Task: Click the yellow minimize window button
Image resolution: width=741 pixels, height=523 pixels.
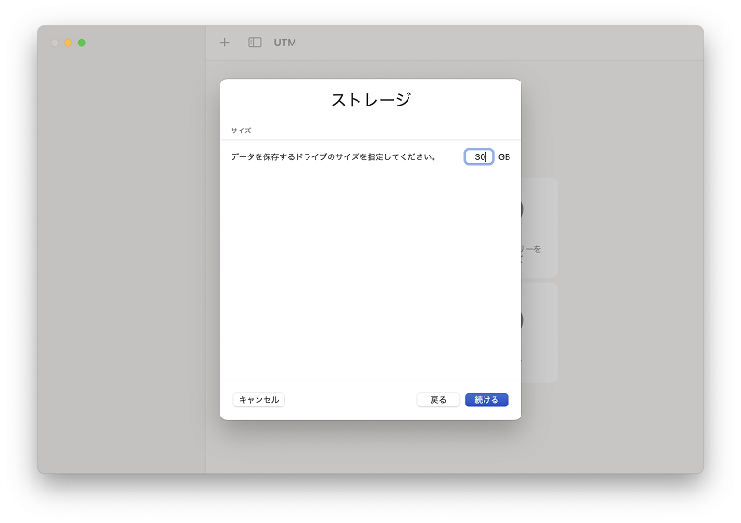Action: [68, 43]
